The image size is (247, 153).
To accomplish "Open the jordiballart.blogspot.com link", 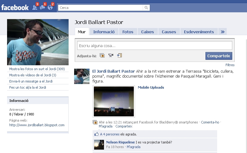I will click(x=37, y=125).
